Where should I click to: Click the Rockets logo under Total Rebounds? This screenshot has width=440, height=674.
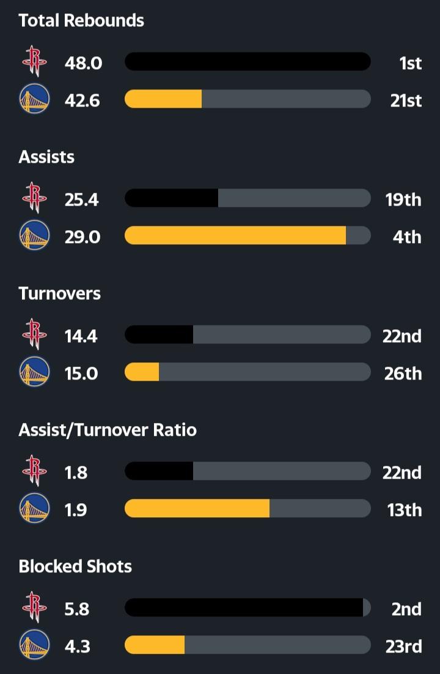tap(34, 62)
